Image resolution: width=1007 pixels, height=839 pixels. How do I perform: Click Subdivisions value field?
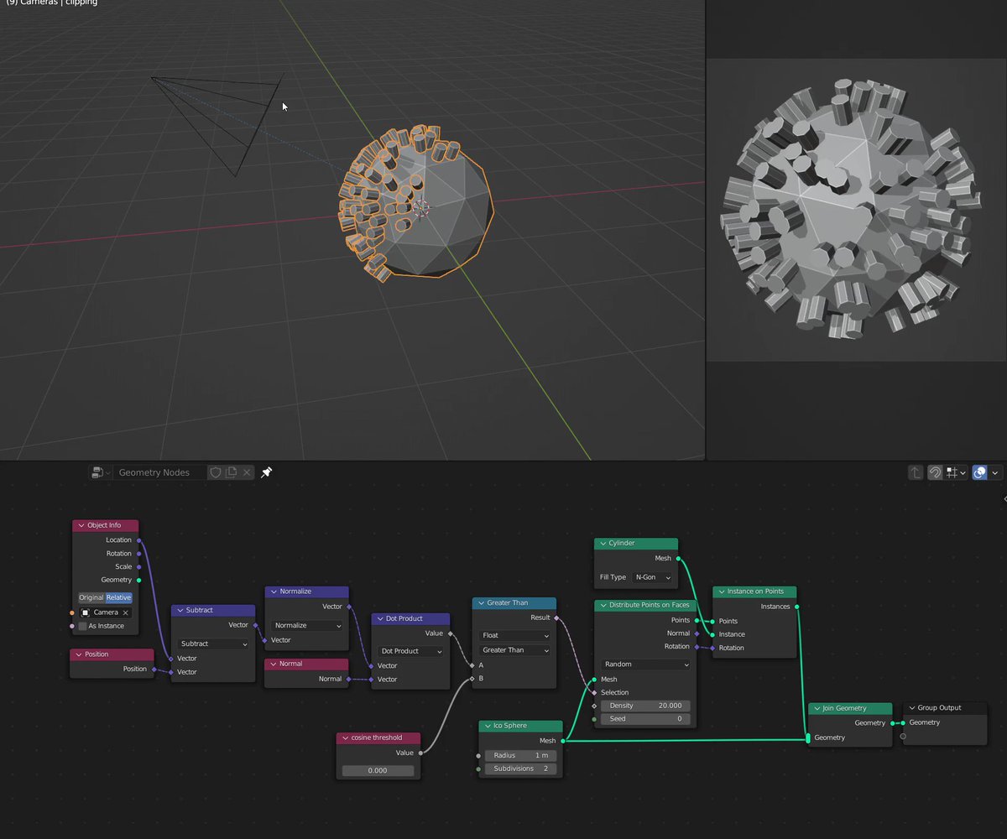click(520, 769)
